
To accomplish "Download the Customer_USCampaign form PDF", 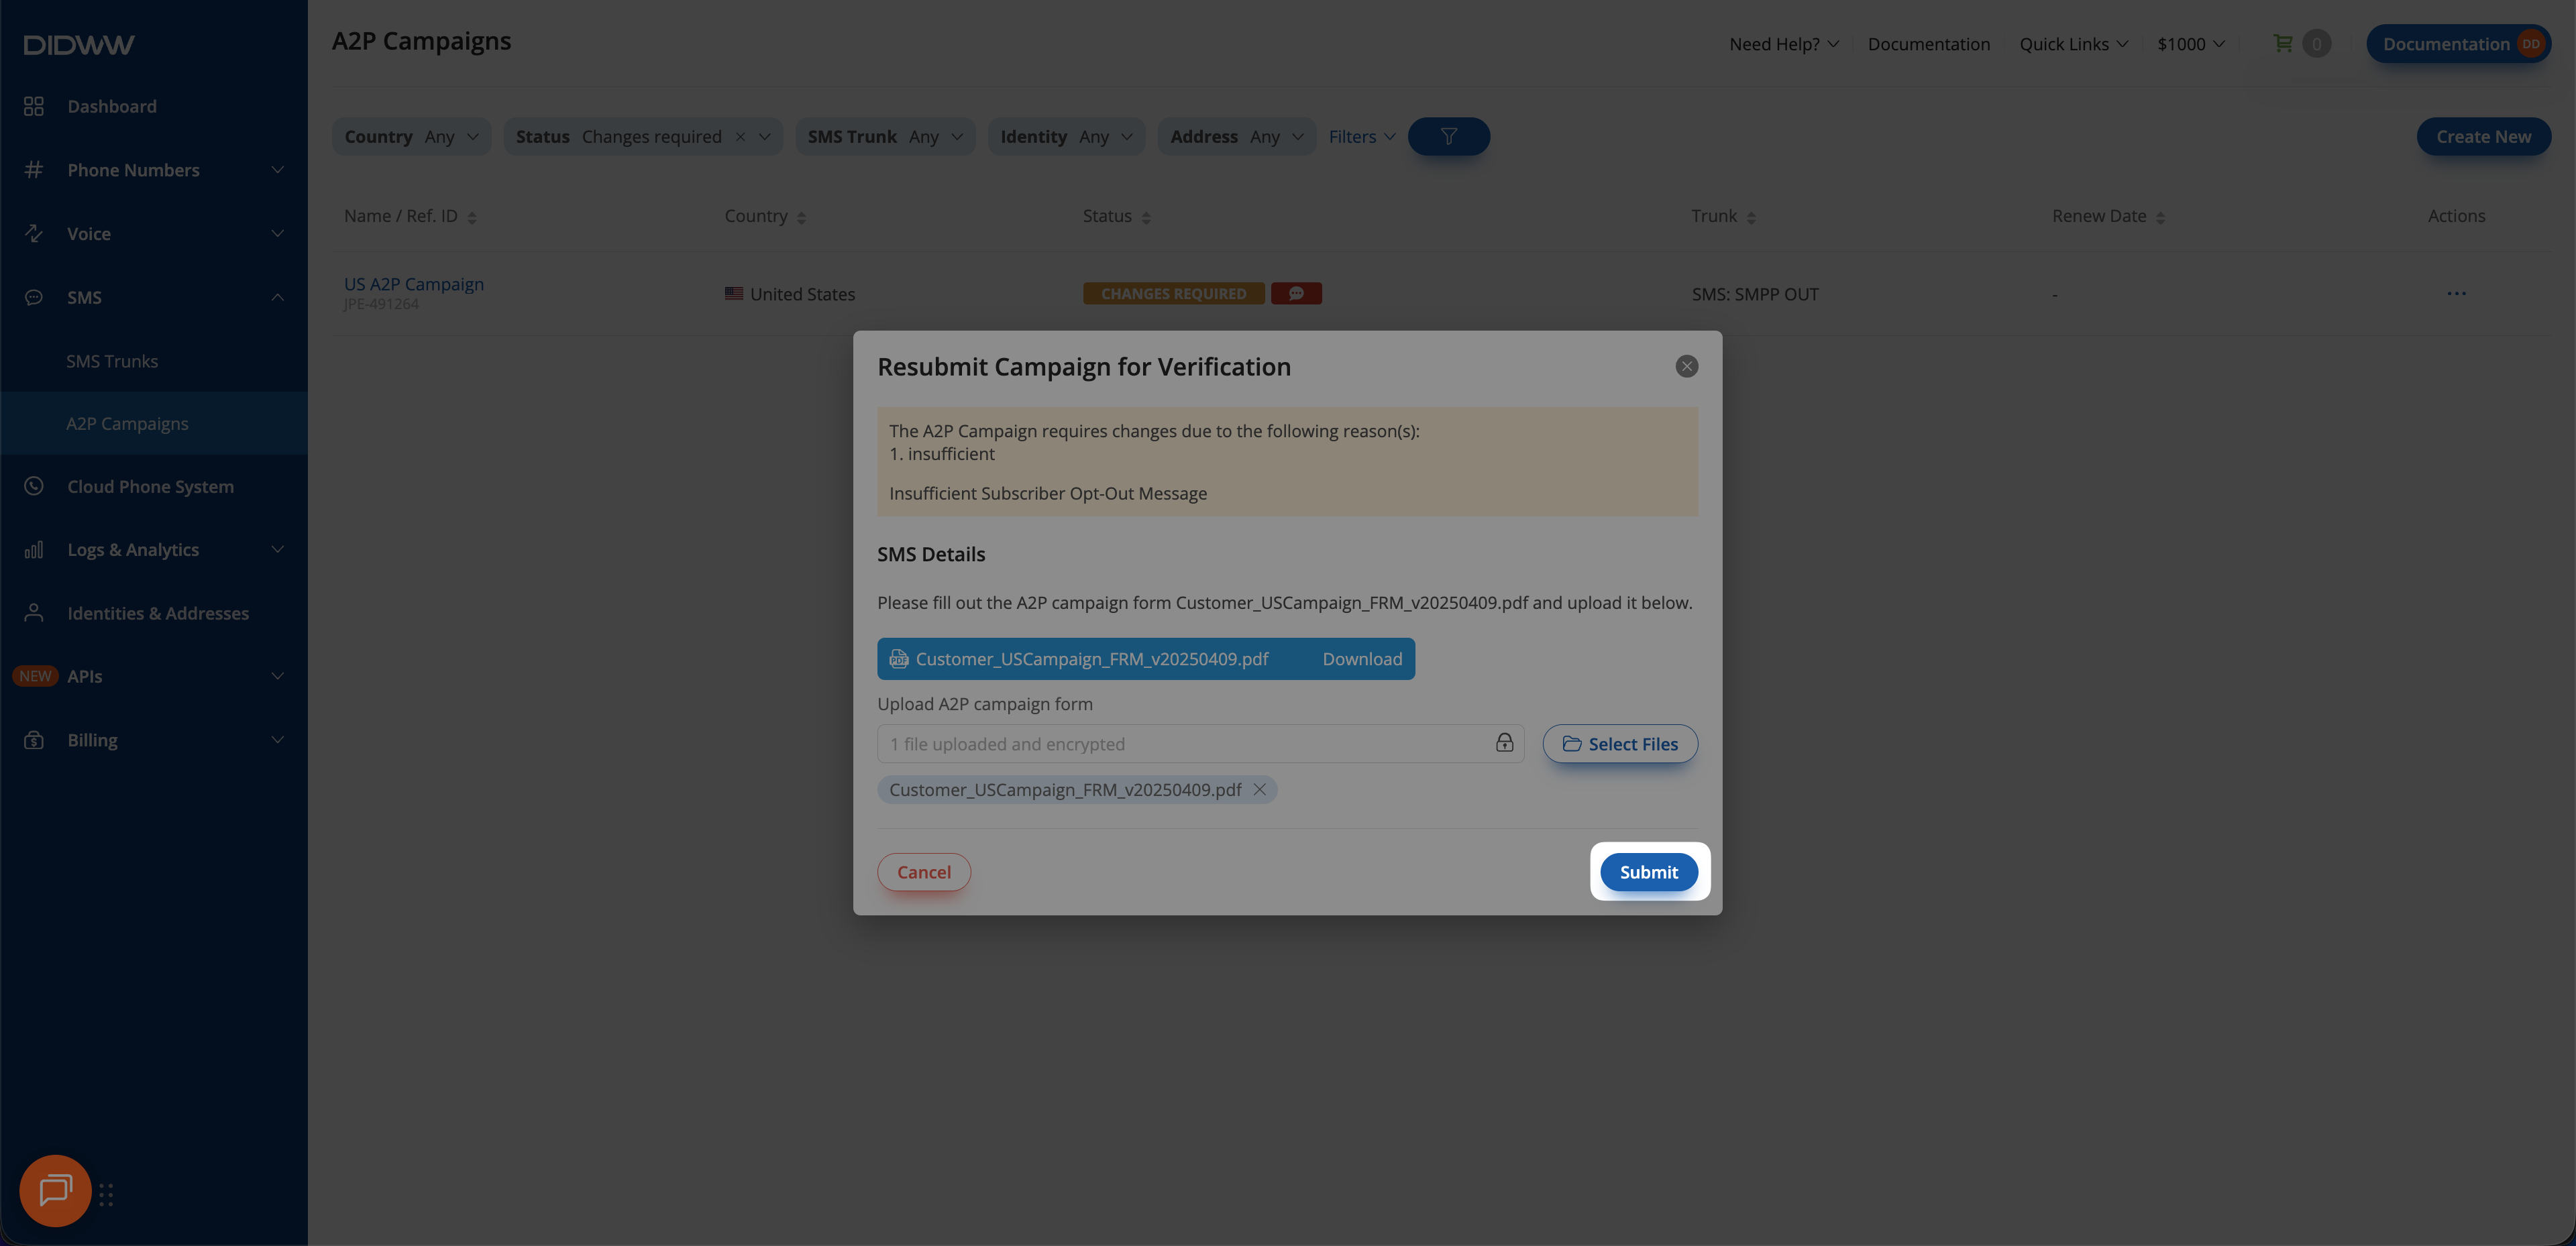I will pos(1362,659).
